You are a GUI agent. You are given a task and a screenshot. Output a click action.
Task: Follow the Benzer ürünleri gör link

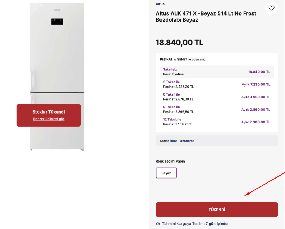49,119
